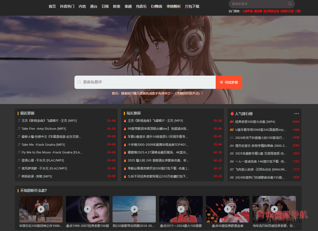Select 纯音乐 in the navigation

coord(141,7)
